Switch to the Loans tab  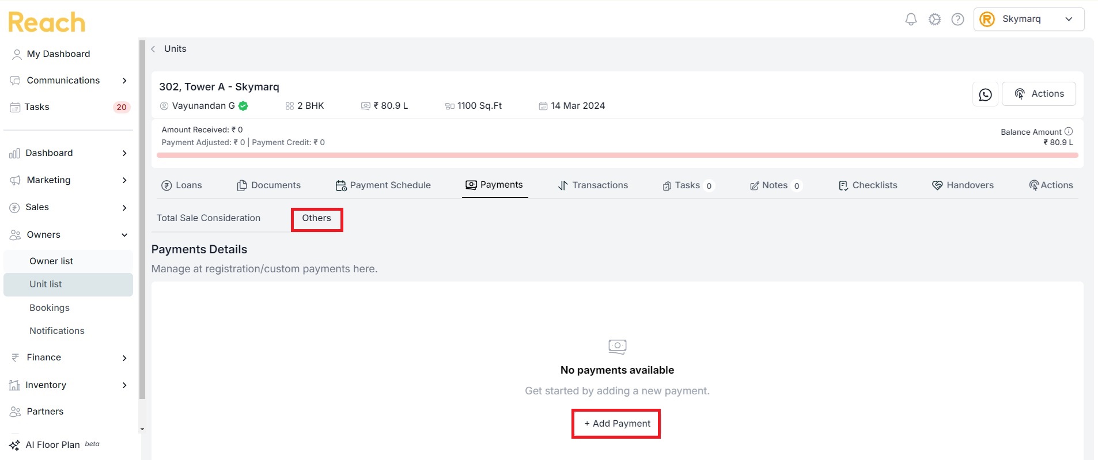tap(181, 185)
